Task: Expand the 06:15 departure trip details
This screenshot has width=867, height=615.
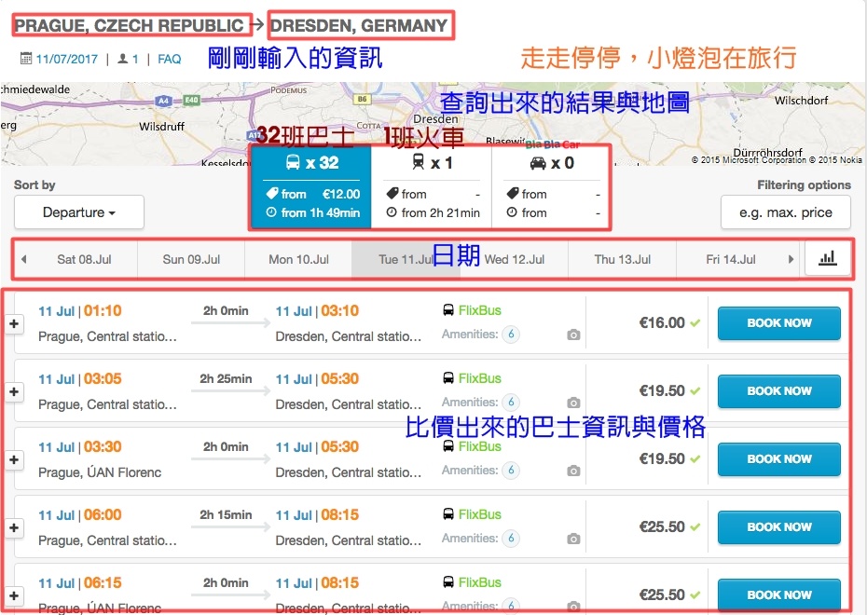Action: (x=14, y=595)
